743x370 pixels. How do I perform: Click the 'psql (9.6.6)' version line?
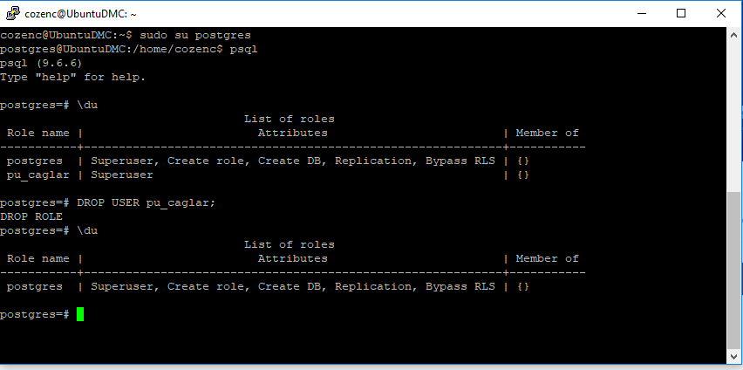click(41, 63)
